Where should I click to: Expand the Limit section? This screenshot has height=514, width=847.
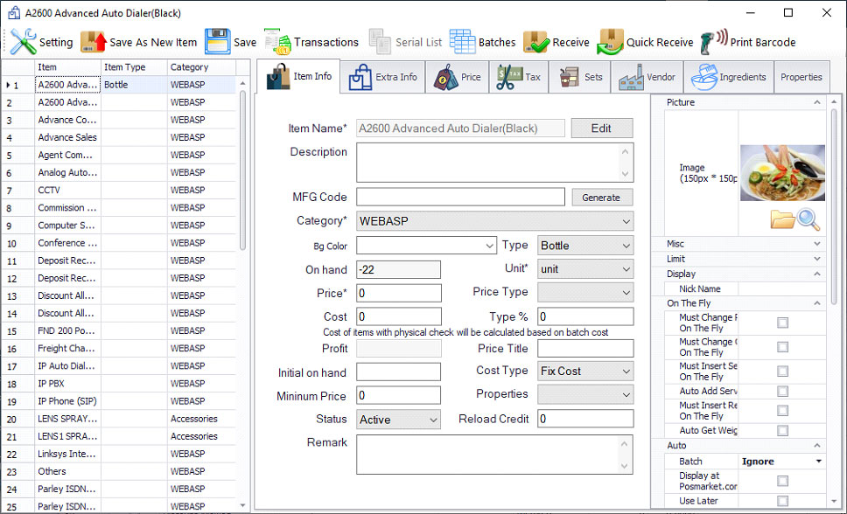(x=816, y=259)
